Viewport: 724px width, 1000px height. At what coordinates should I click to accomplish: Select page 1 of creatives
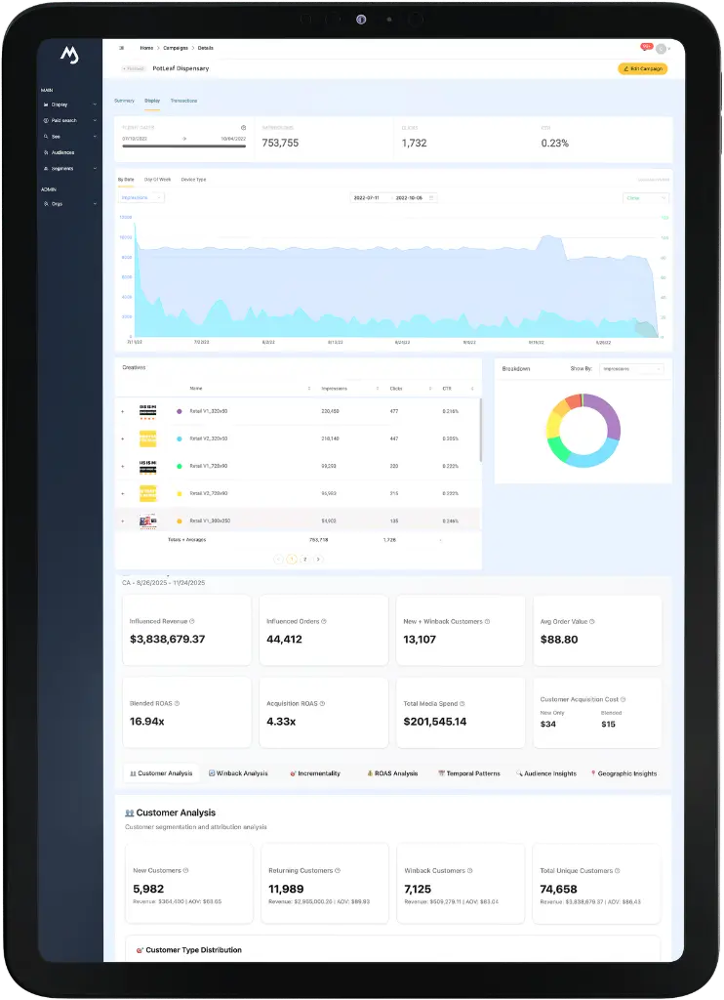click(x=292, y=560)
